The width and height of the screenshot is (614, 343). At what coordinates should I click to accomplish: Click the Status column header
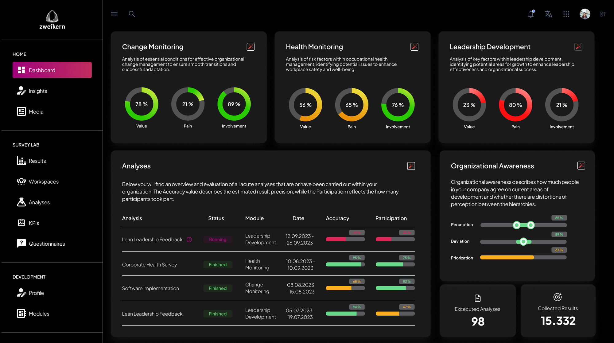coord(216,218)
